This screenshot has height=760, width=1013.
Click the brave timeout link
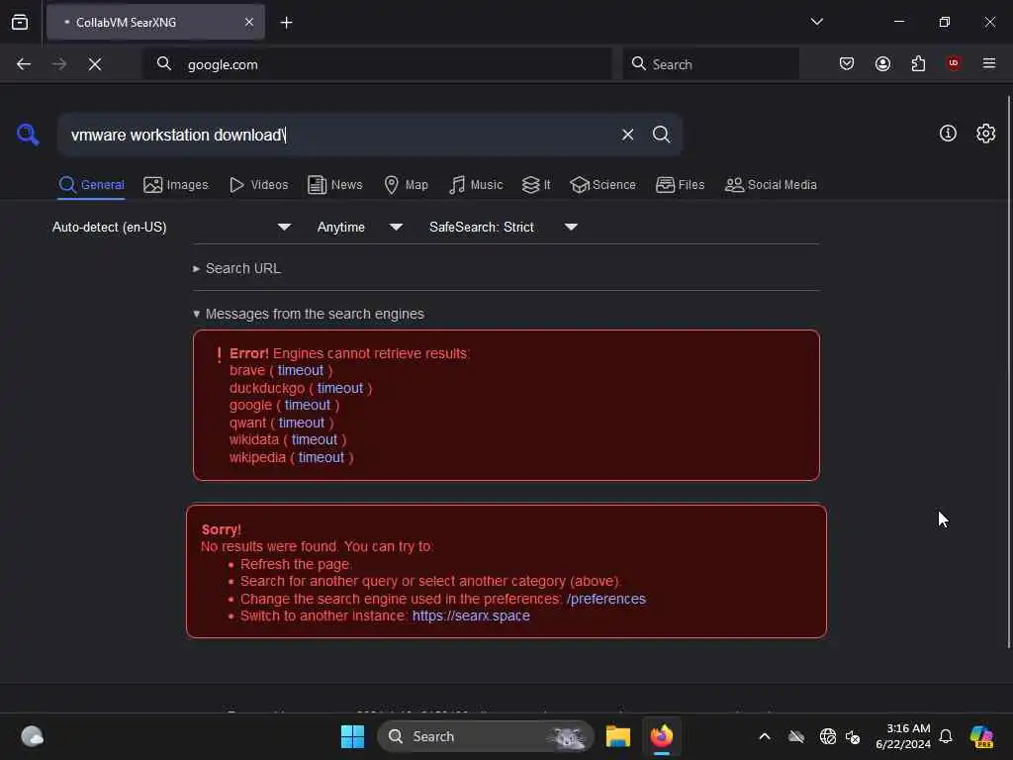[301, 370]
